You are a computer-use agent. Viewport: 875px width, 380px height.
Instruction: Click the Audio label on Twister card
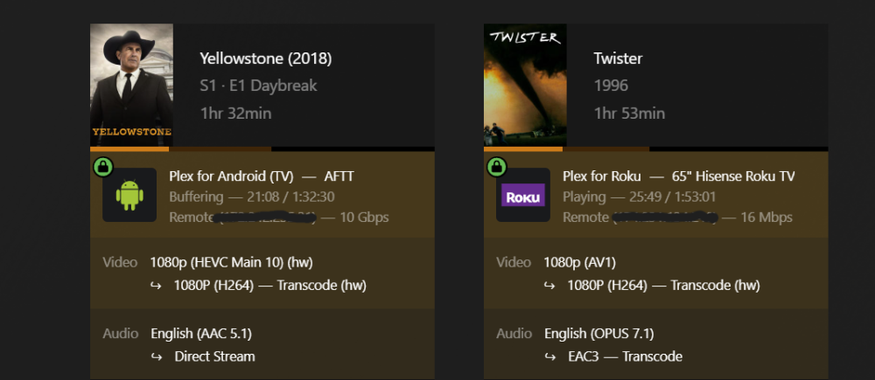click(514, 334)
